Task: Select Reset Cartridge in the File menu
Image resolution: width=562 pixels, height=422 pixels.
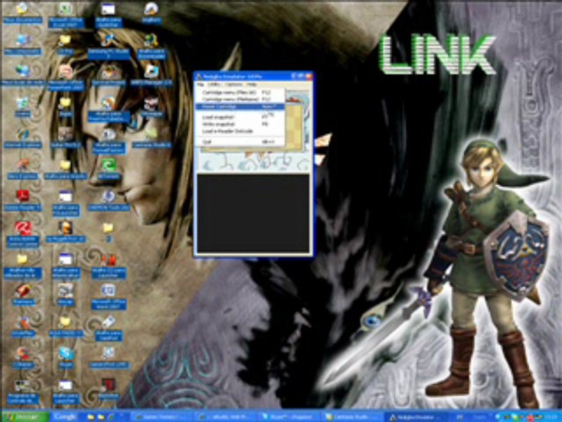Action: 239,107
